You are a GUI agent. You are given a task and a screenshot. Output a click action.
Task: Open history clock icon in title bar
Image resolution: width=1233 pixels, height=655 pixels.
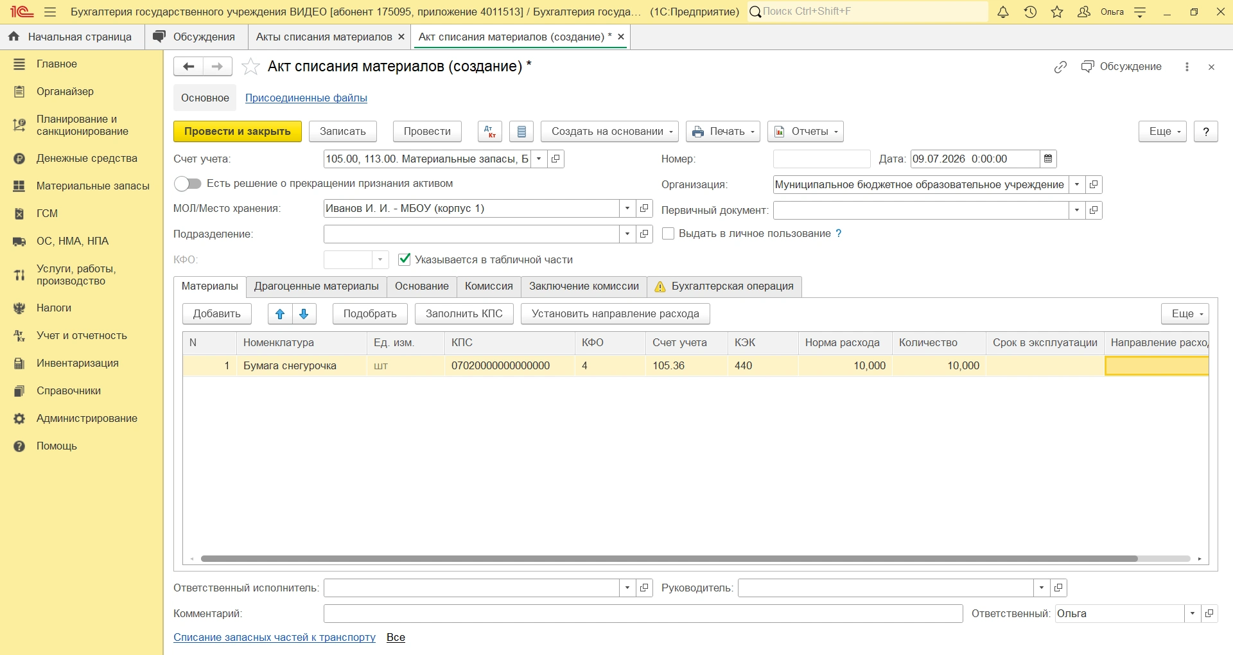point(1030,12)
